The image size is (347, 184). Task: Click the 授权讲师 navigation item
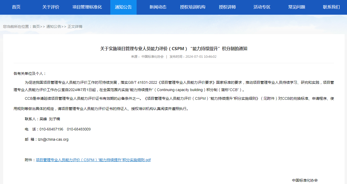tap(227, 7)
